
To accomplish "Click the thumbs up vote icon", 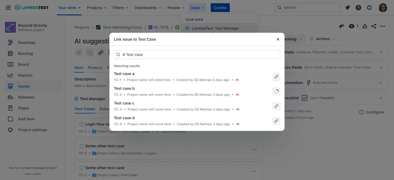I will (x=365, y=26).
